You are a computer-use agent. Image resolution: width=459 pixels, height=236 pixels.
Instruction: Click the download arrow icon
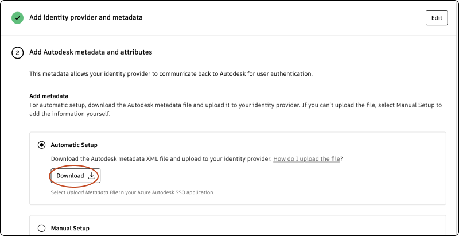[92, 176]
